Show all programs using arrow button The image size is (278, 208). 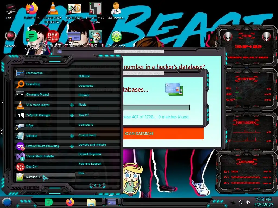[x=97, y=185]
